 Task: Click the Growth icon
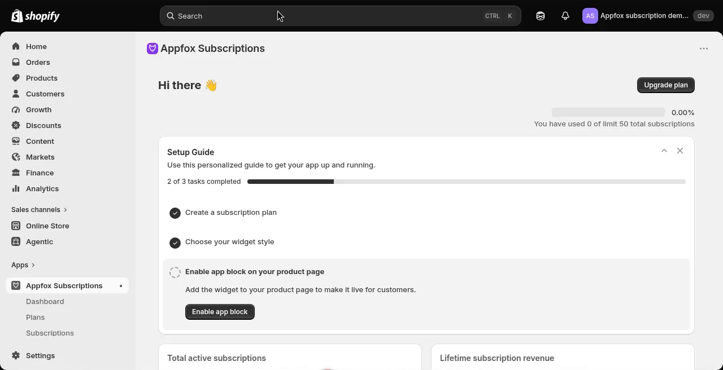tap(16, 109)
